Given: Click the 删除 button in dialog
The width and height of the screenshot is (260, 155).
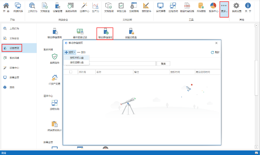Looking at the screenshot, I should (81, 52).
